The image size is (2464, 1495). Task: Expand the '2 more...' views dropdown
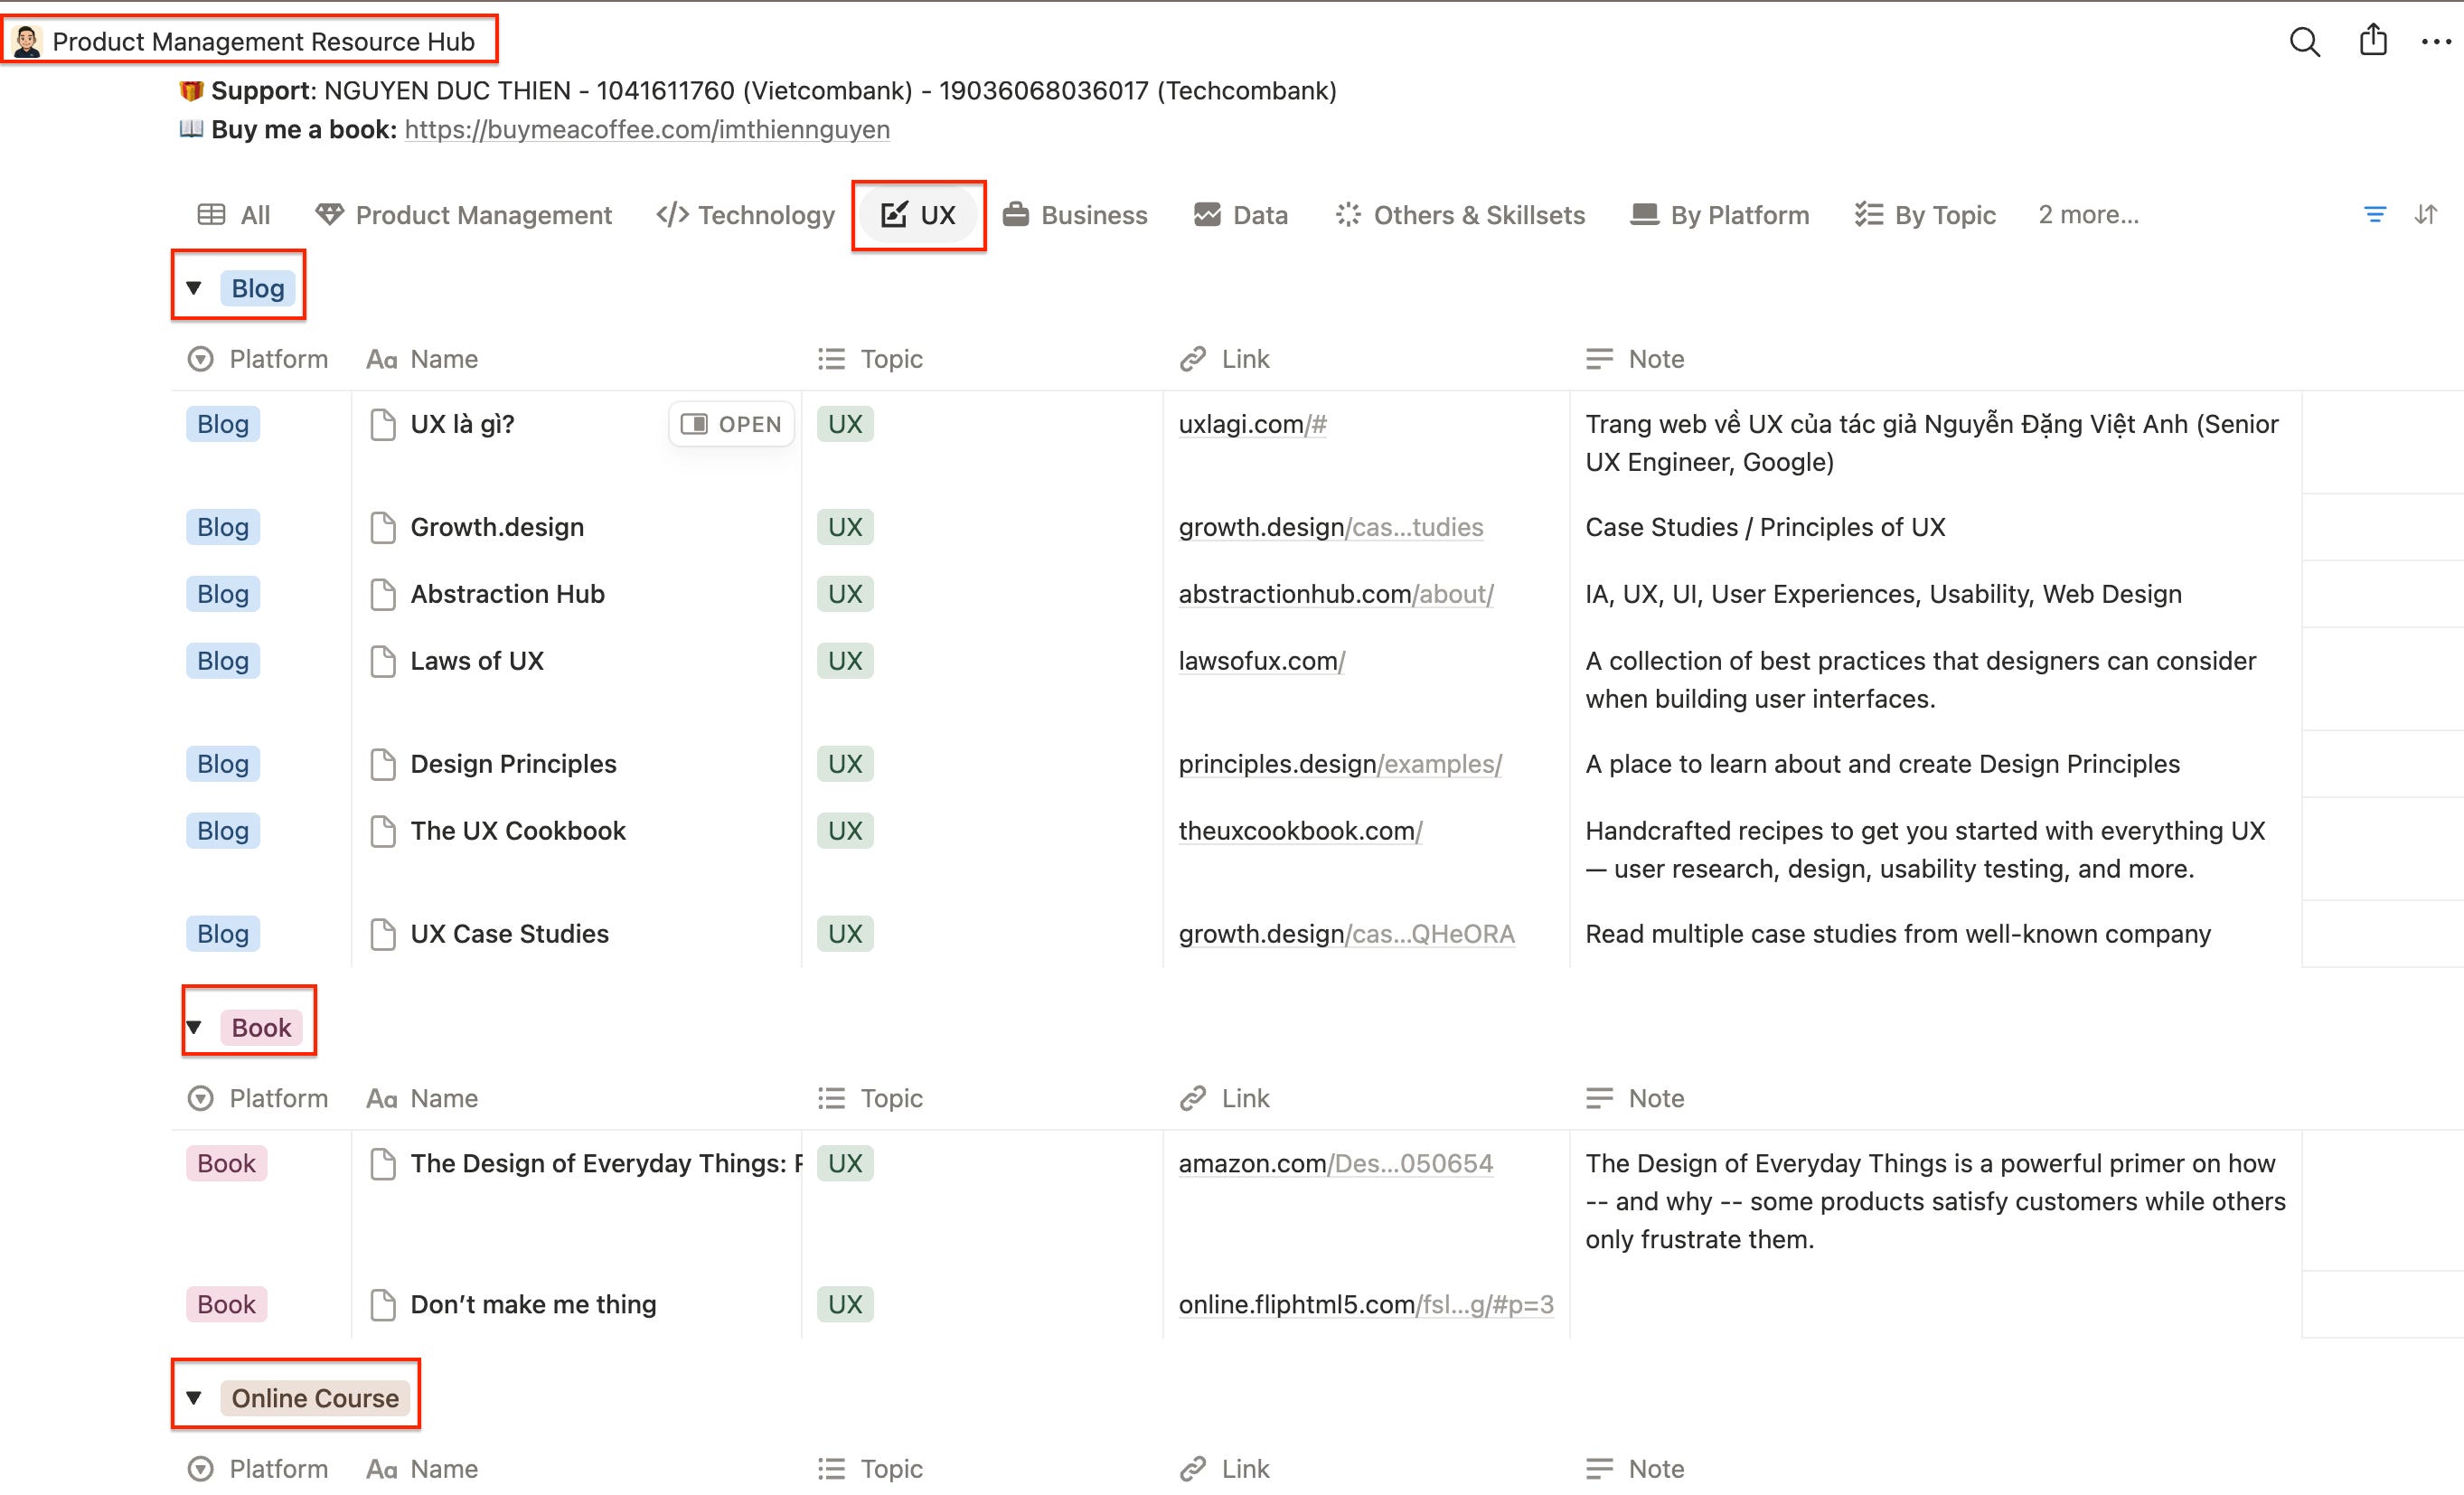tap(2088, 214)
